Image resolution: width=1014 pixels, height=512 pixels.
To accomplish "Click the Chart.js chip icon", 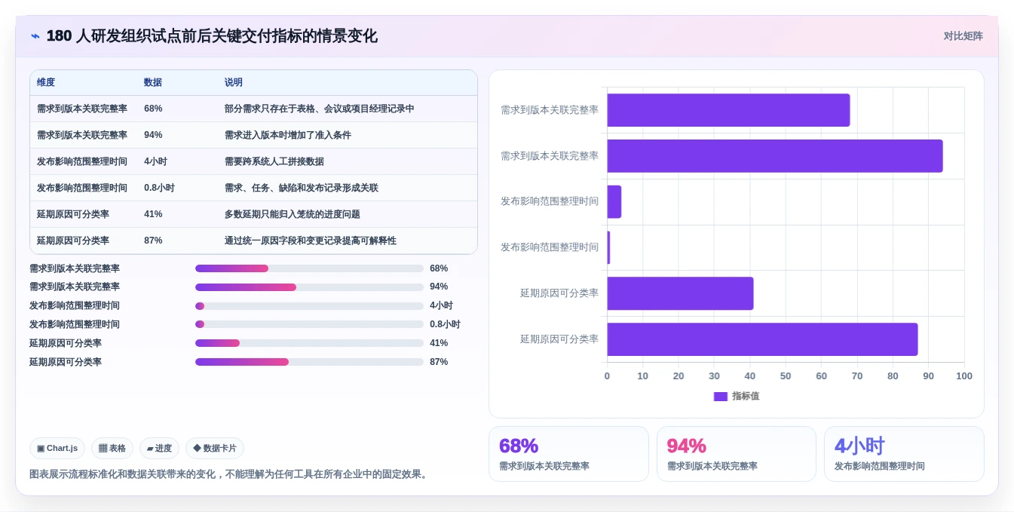I will [x=41, y=448].
